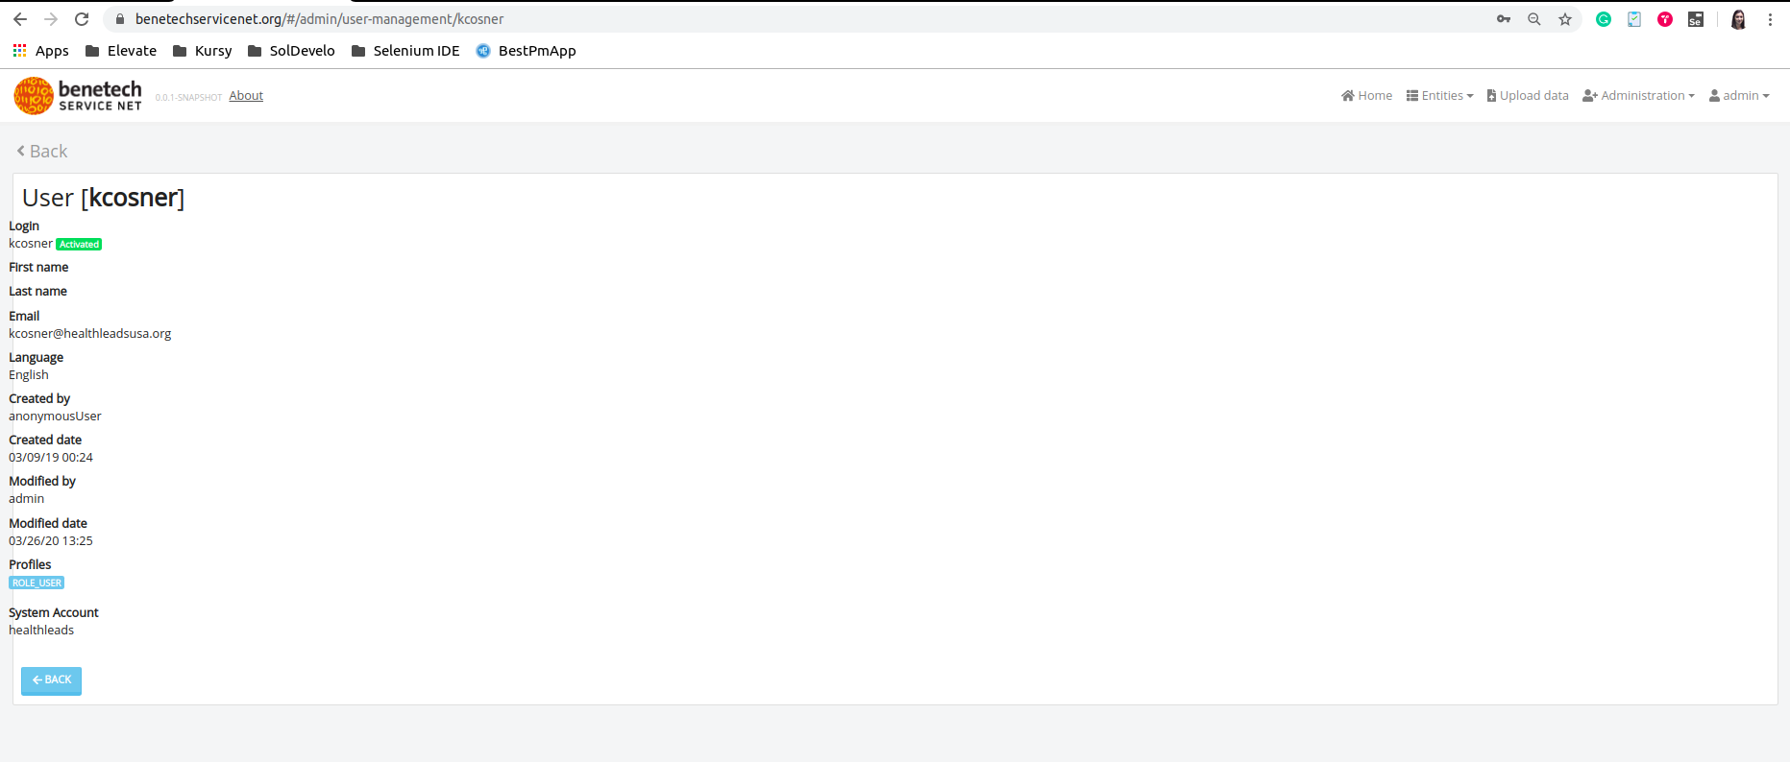Click the 'English' language value
The image size is (1790, 762).
pyautogui.click(x=29, y=375)
